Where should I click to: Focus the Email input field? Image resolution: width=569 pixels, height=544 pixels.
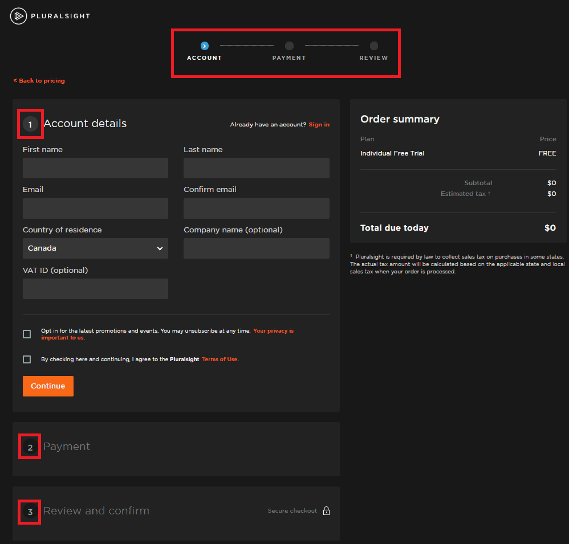click(x=95, y=208)
